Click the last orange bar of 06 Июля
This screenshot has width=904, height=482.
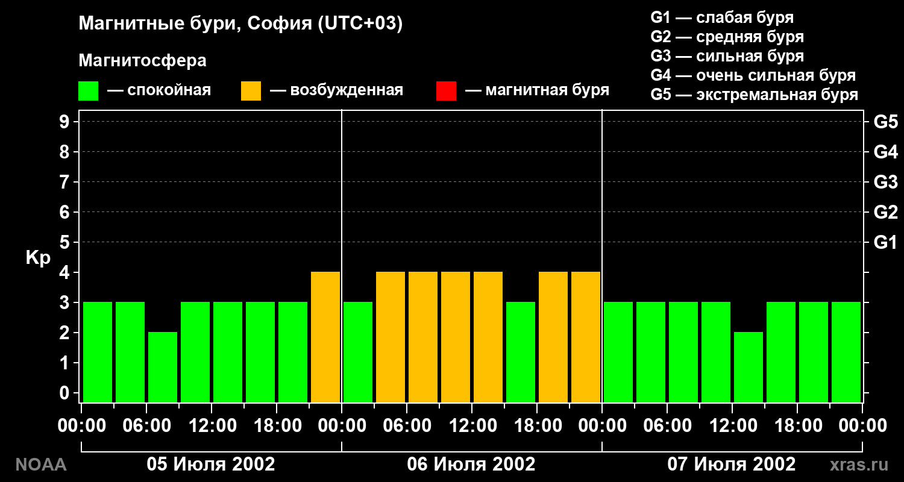click(x=586, y=337)
